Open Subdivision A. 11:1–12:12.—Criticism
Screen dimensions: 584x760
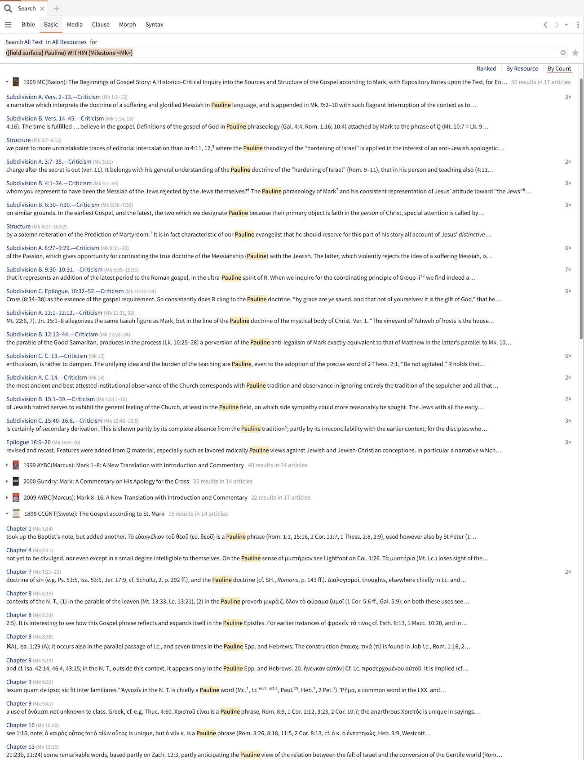(54, 313)
